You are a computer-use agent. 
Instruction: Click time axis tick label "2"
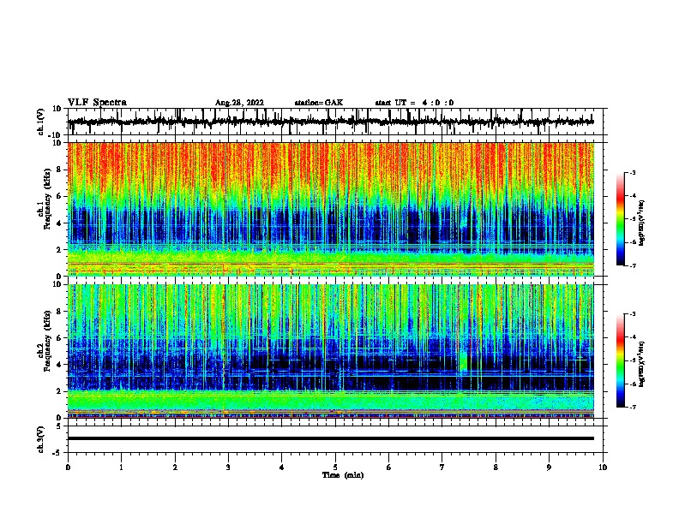click(175, 467)
